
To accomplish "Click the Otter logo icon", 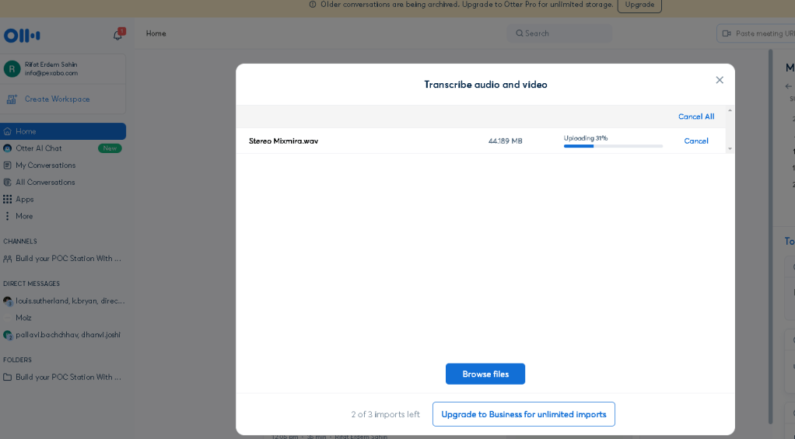I will coord(22,35).
